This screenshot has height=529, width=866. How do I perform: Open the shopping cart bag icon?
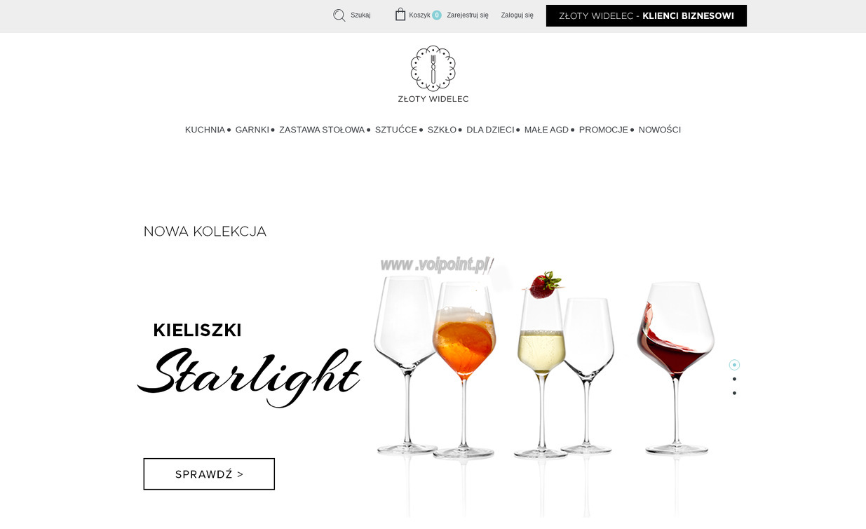tap(400, 15)
